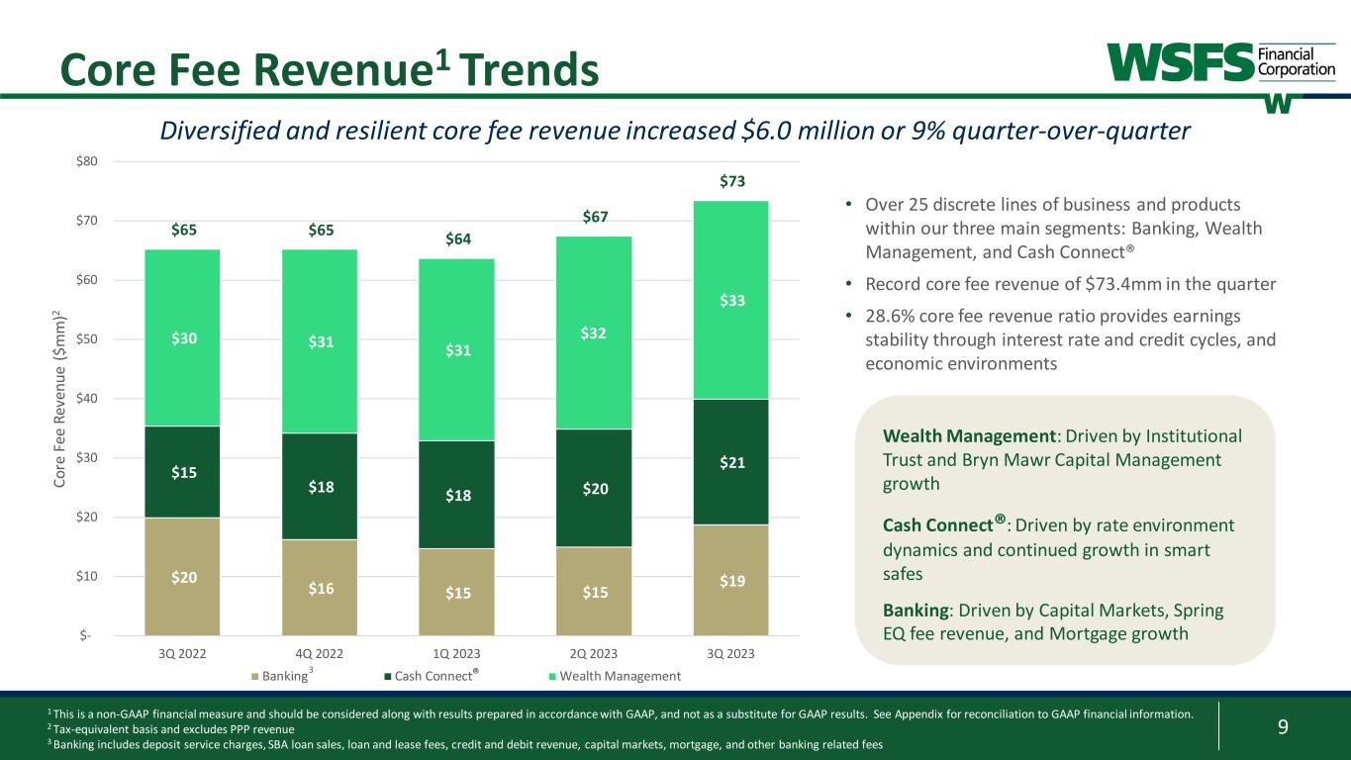The height and width of the screenshot is (760, 1351).
Task: Select the 3Q 2022 Banking $20 bar segment
Action: tap(182, 576)
